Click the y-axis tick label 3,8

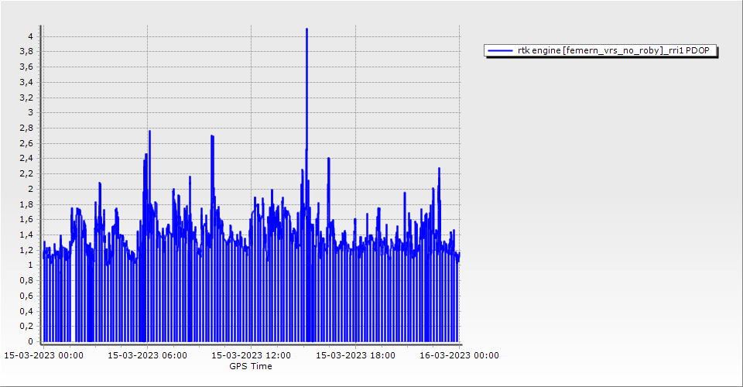pos(26,52)
